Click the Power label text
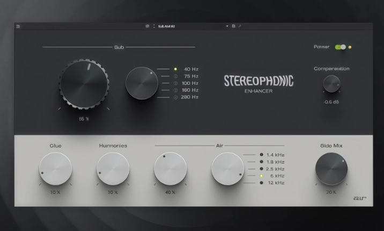 coord(322,47)
